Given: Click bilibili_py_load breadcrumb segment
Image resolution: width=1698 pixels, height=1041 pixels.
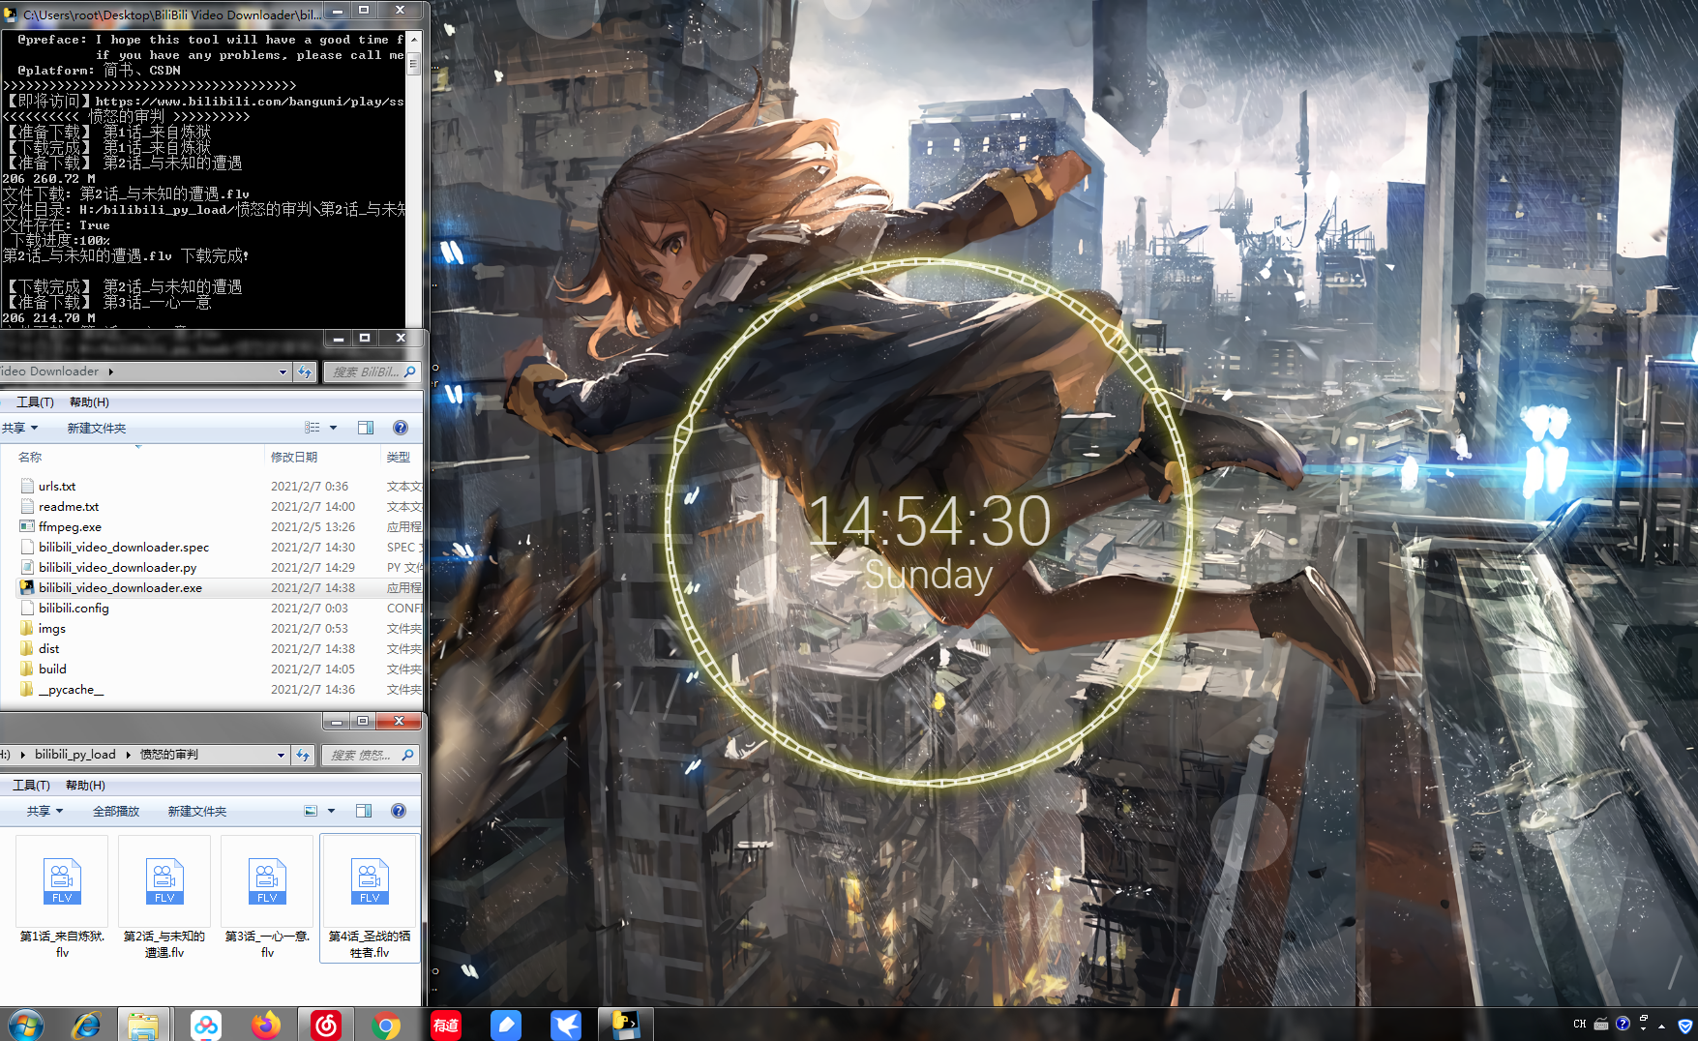Looking at the screenshot, I should coord(75,755).
